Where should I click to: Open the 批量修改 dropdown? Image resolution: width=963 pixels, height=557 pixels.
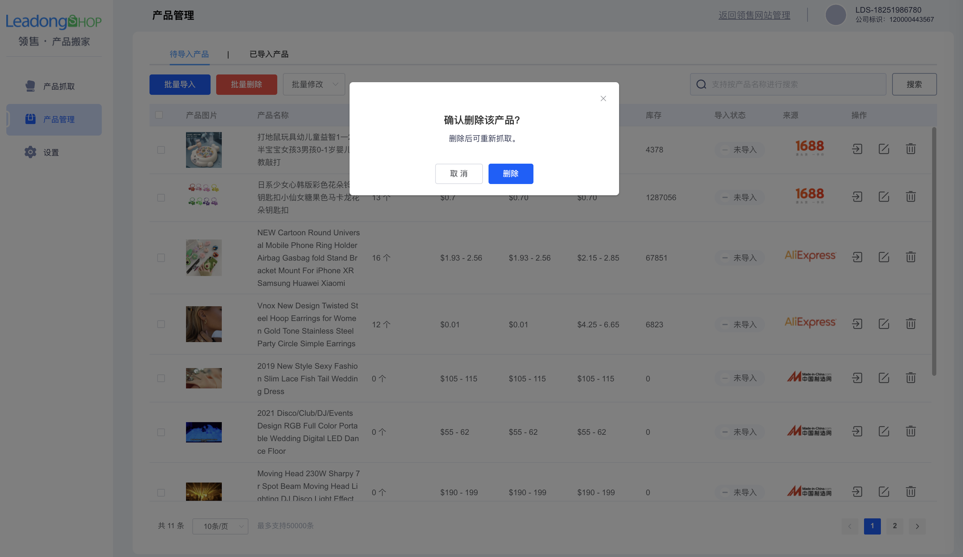click(314, 84)
